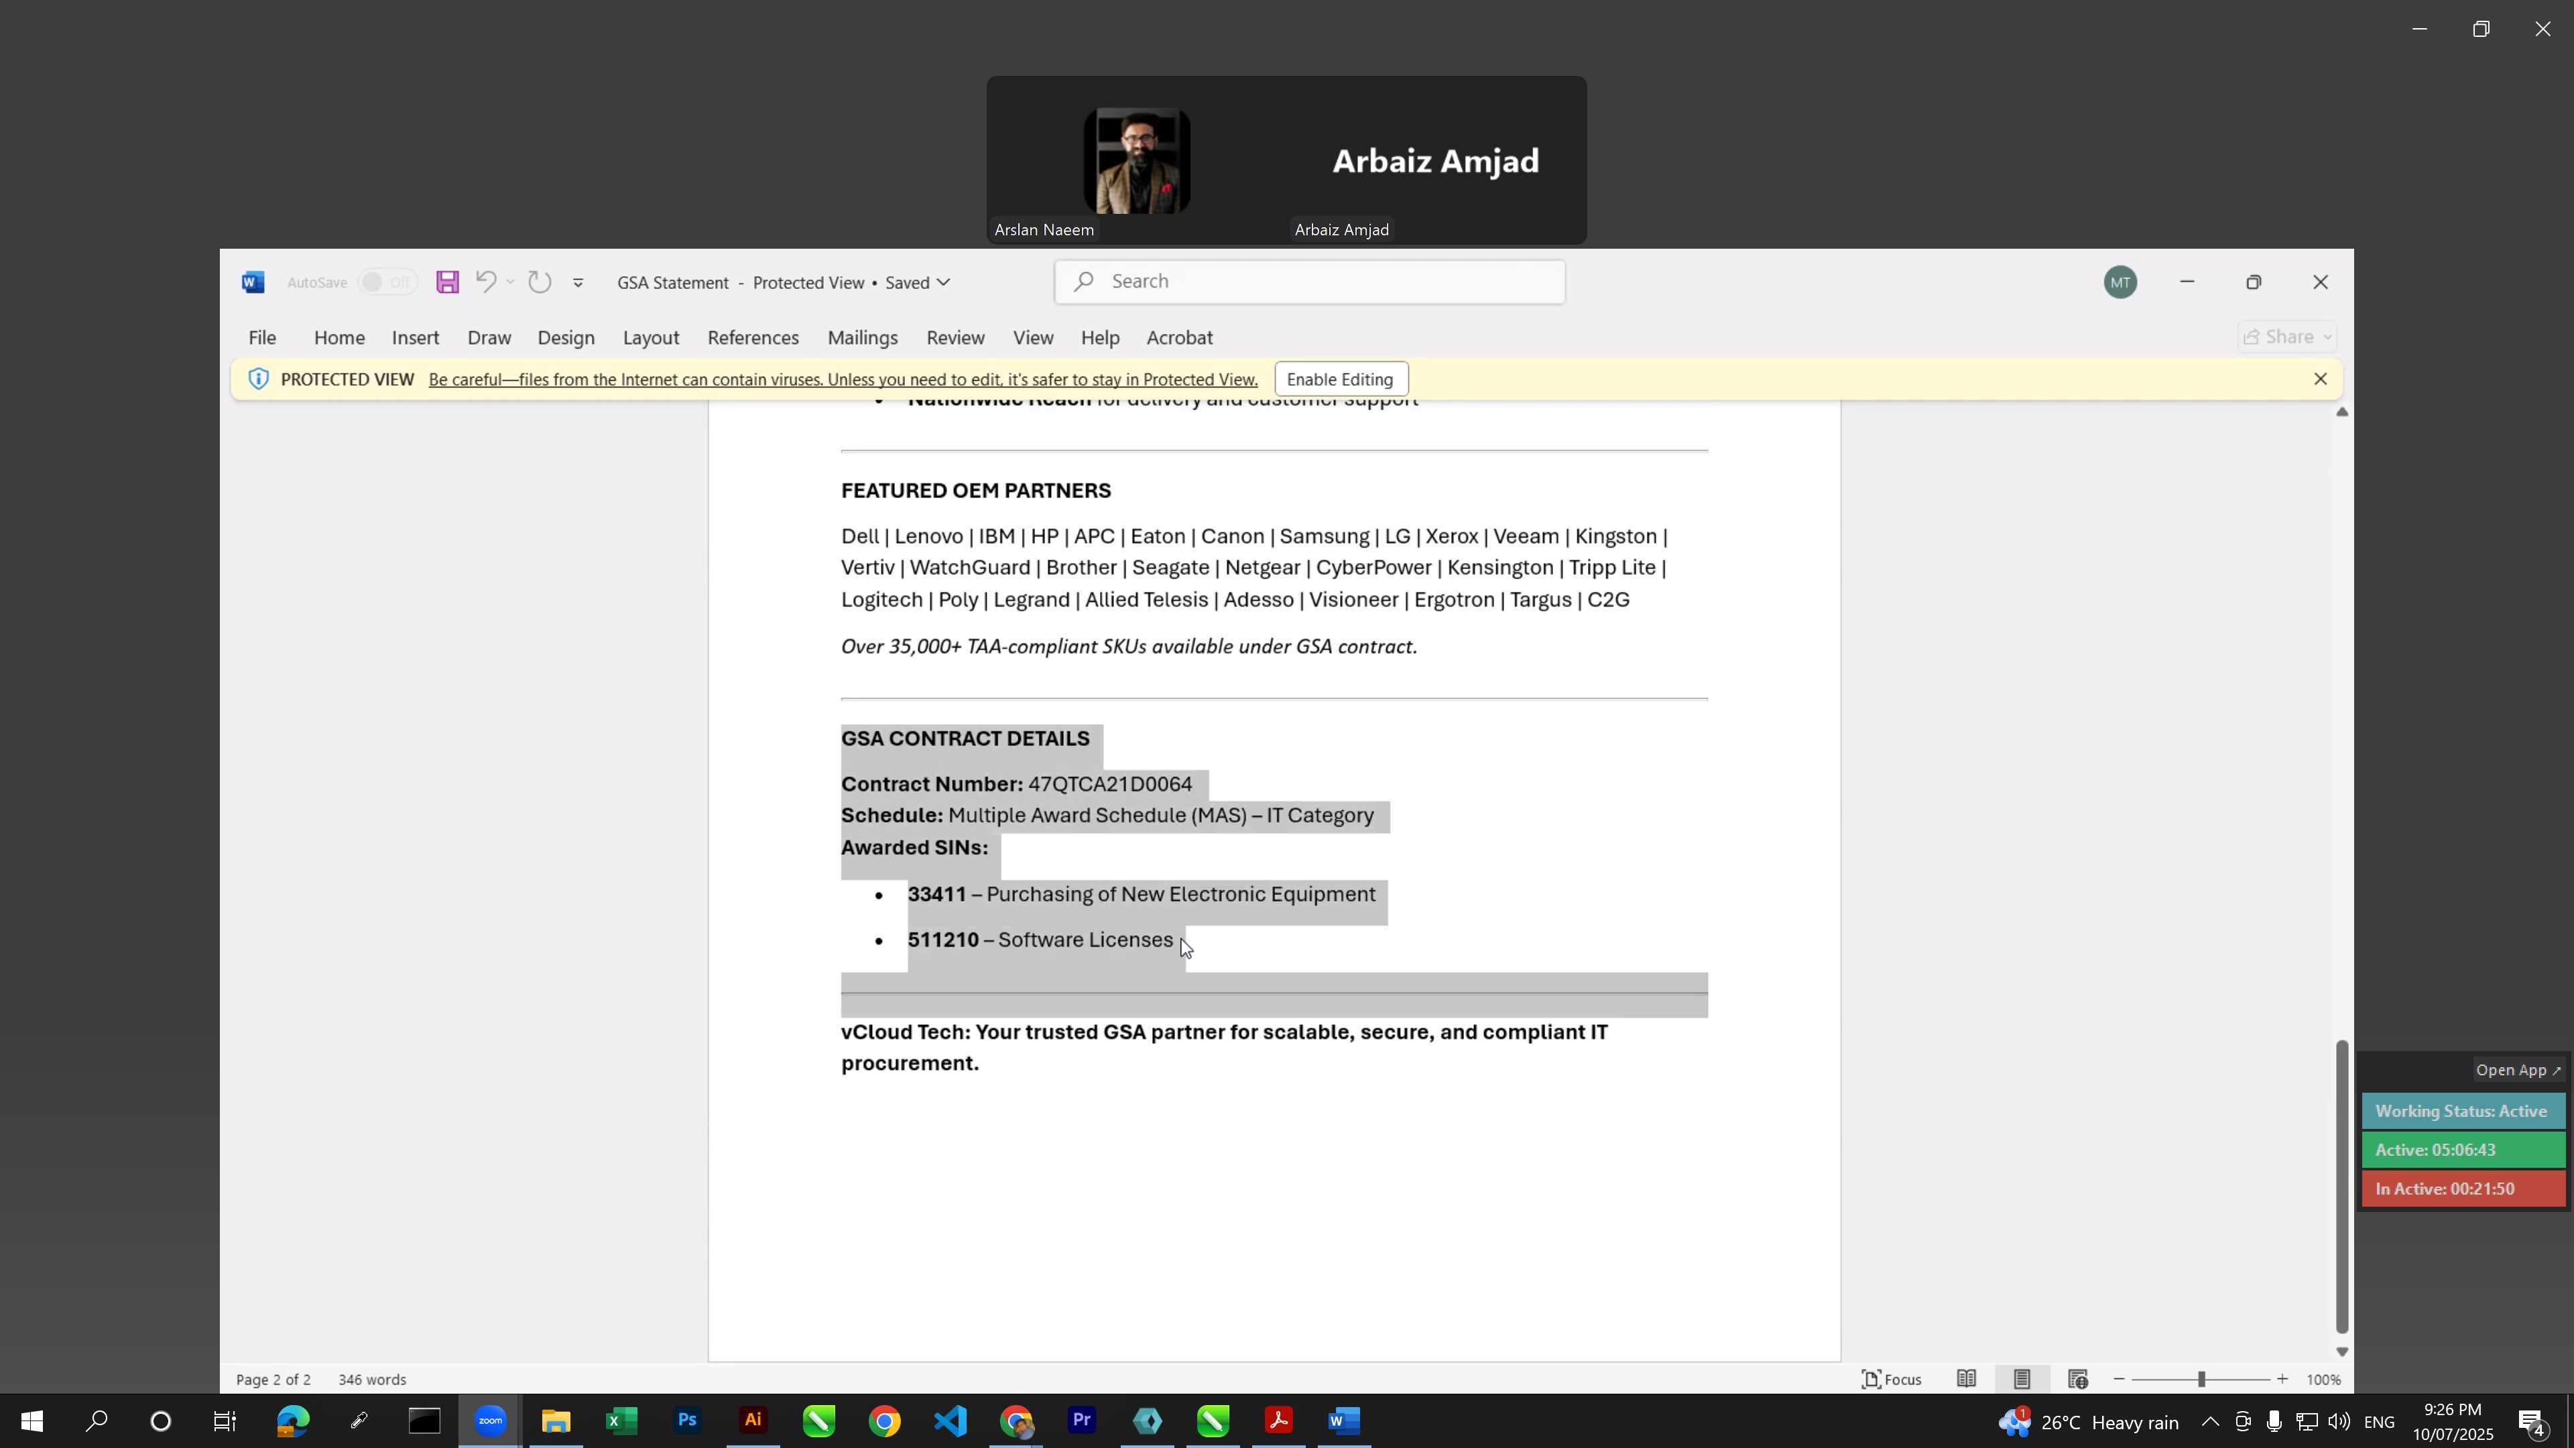This screenshot has height=1448, width=2574.
Task: Switch to the Insert ribbon tab
Action: [416, 338]
